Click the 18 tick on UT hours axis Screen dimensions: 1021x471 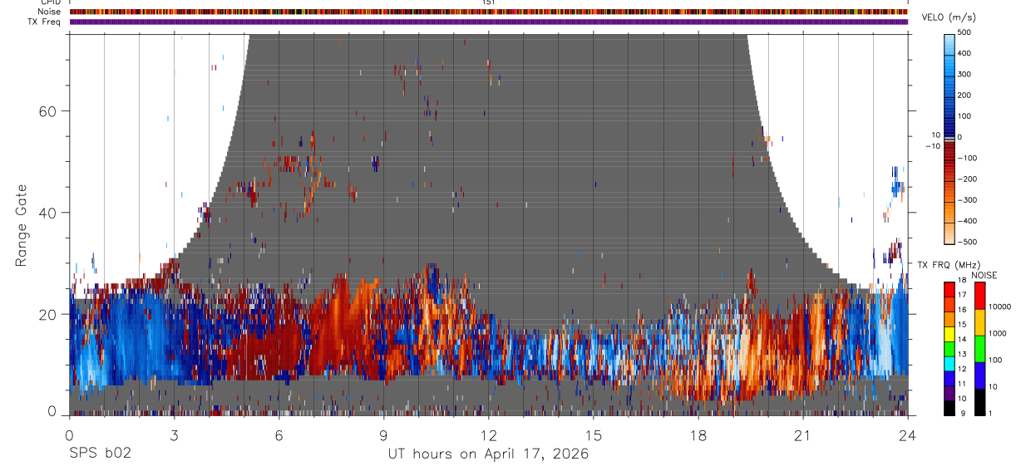(698, 434)
